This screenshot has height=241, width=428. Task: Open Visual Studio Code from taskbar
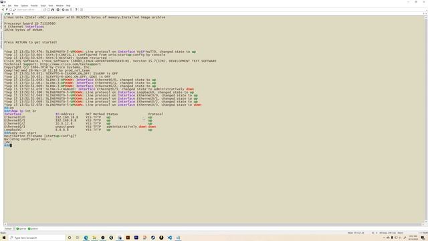point(170,238)
